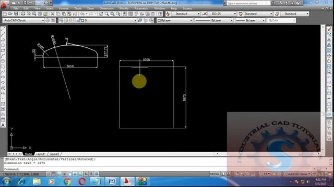Click the Undo arrow in Standard toolbar
Viewport: 334px width, 187px height.
click(x=82, y=14)
